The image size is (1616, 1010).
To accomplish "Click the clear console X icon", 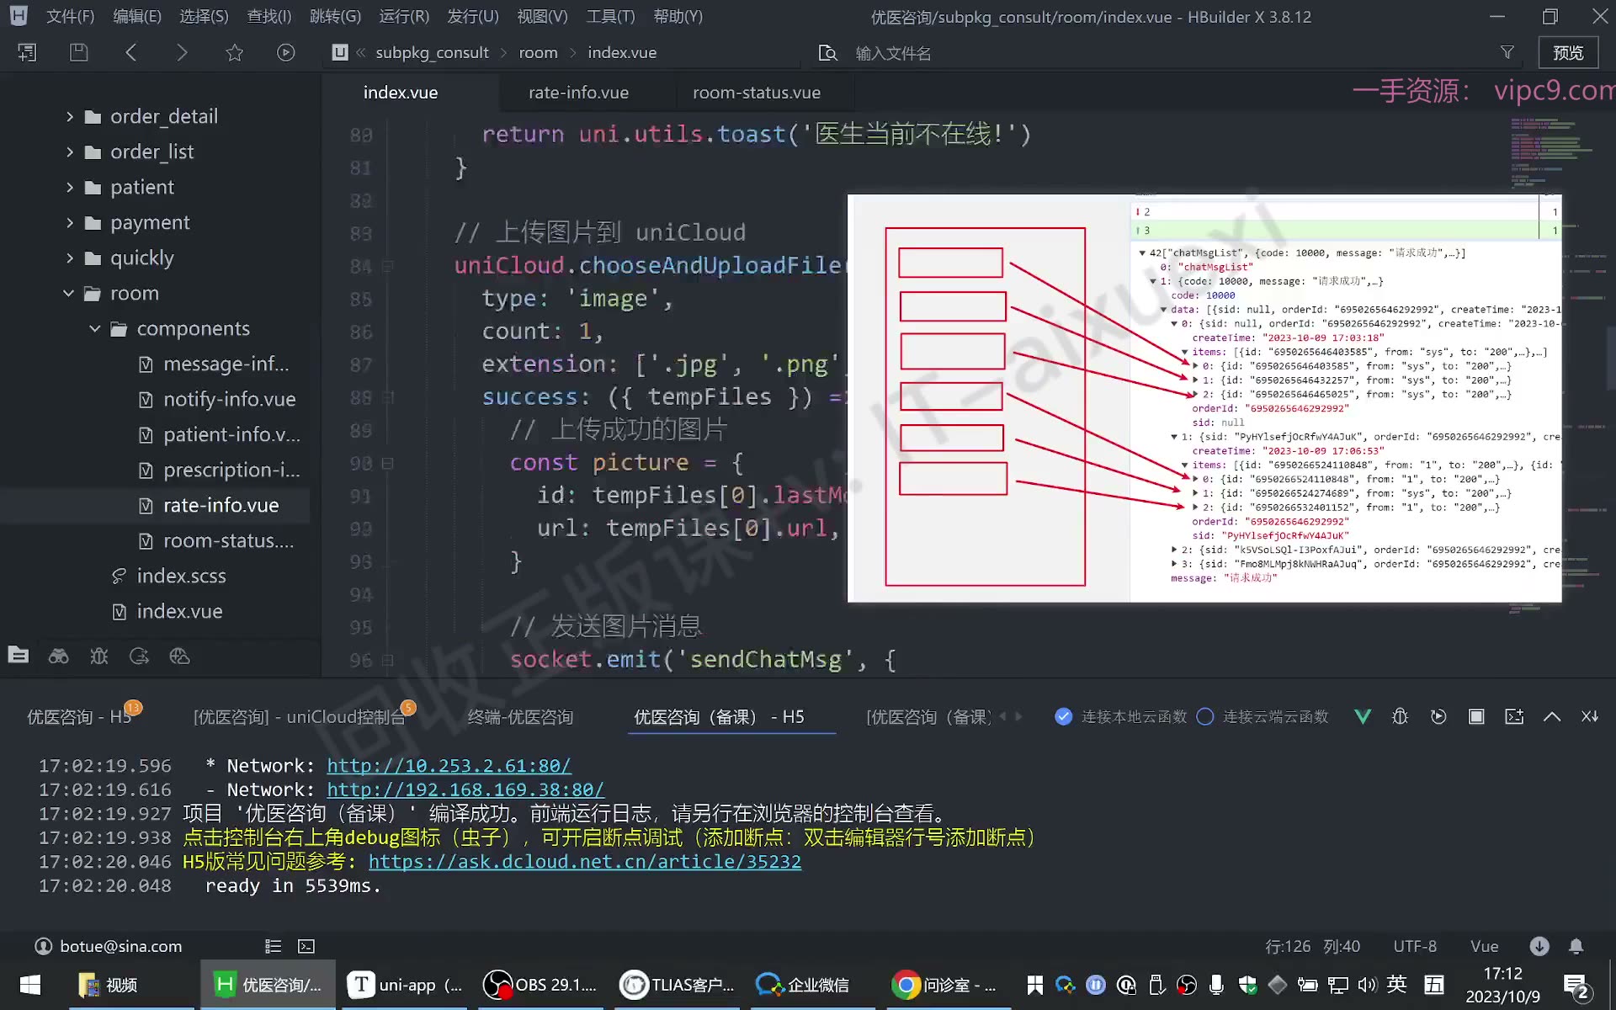I will [1590, 716].
